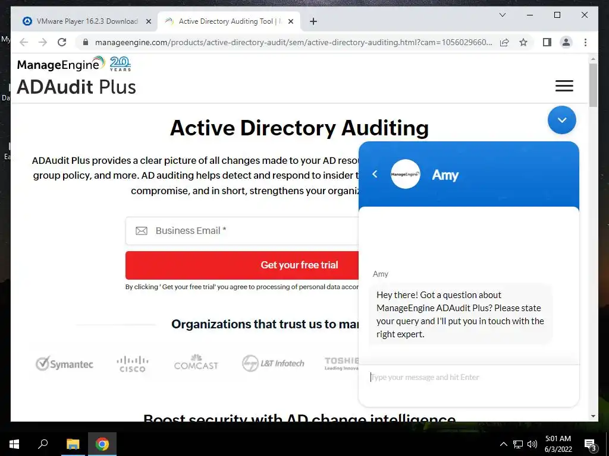Click the Comcast logo
The height and width of the screenshot is (456, 609).
(x=196, y=363)
